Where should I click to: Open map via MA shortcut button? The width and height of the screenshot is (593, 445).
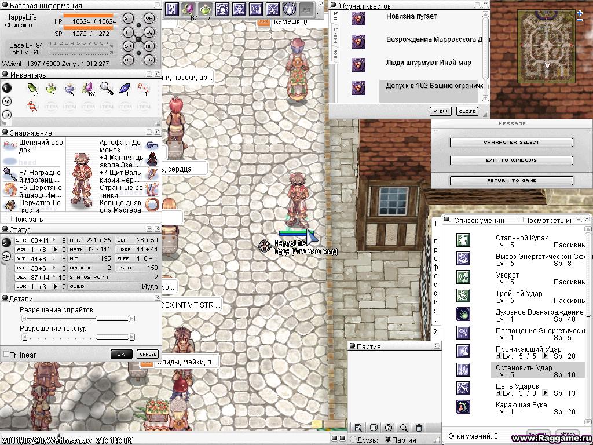(x=149, y=46)
